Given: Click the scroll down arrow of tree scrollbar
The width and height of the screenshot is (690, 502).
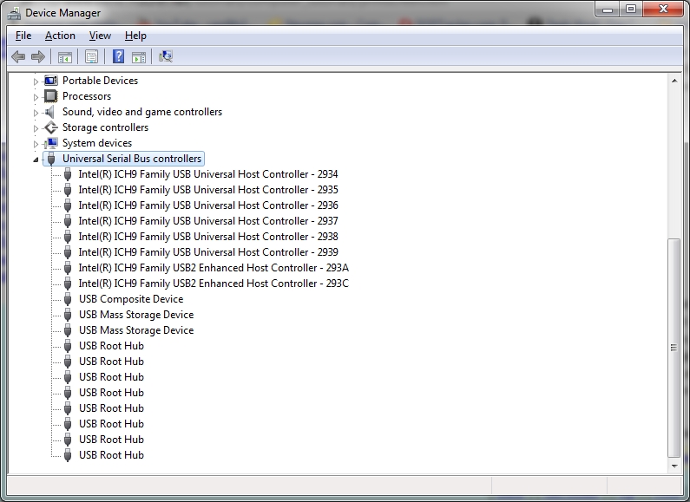Looking at the screenshot, I should coord(674,466).
